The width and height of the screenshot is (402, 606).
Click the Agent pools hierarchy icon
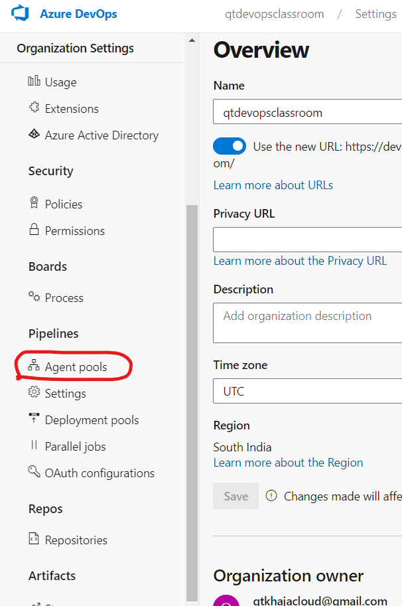(34, 365)
